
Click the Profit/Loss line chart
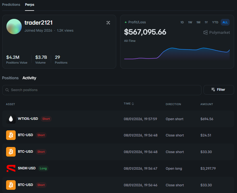click(177, 54)
